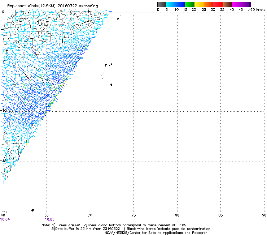Click the longitude label '70'
This screenshot has width=267, height=235.
pyautogui.click(x=90, y=215)
